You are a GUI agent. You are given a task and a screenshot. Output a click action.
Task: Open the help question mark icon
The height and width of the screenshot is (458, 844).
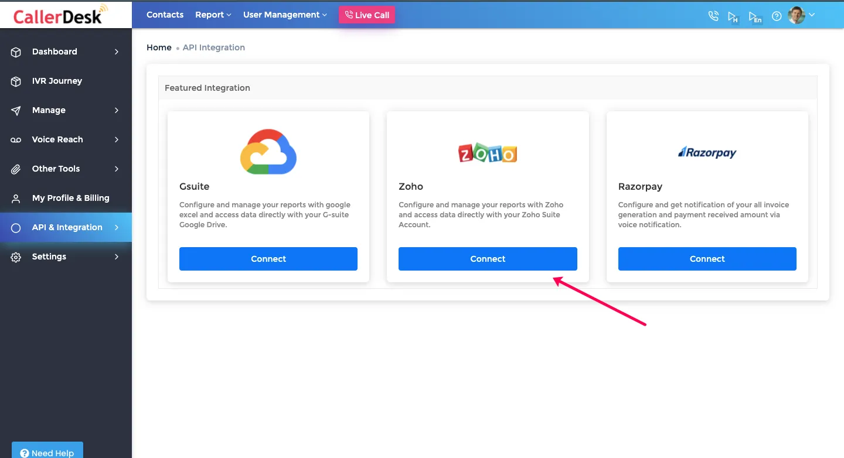point(777,16)
